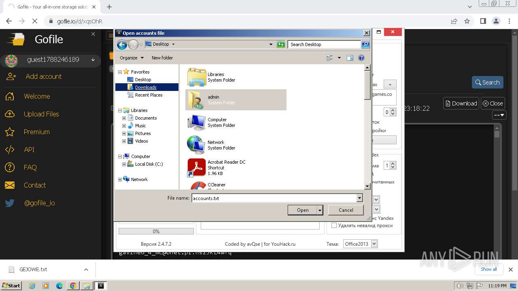Collapse the Favorites tree node
Viewport: 518px width, 291px height.
[x=120, y=72]
